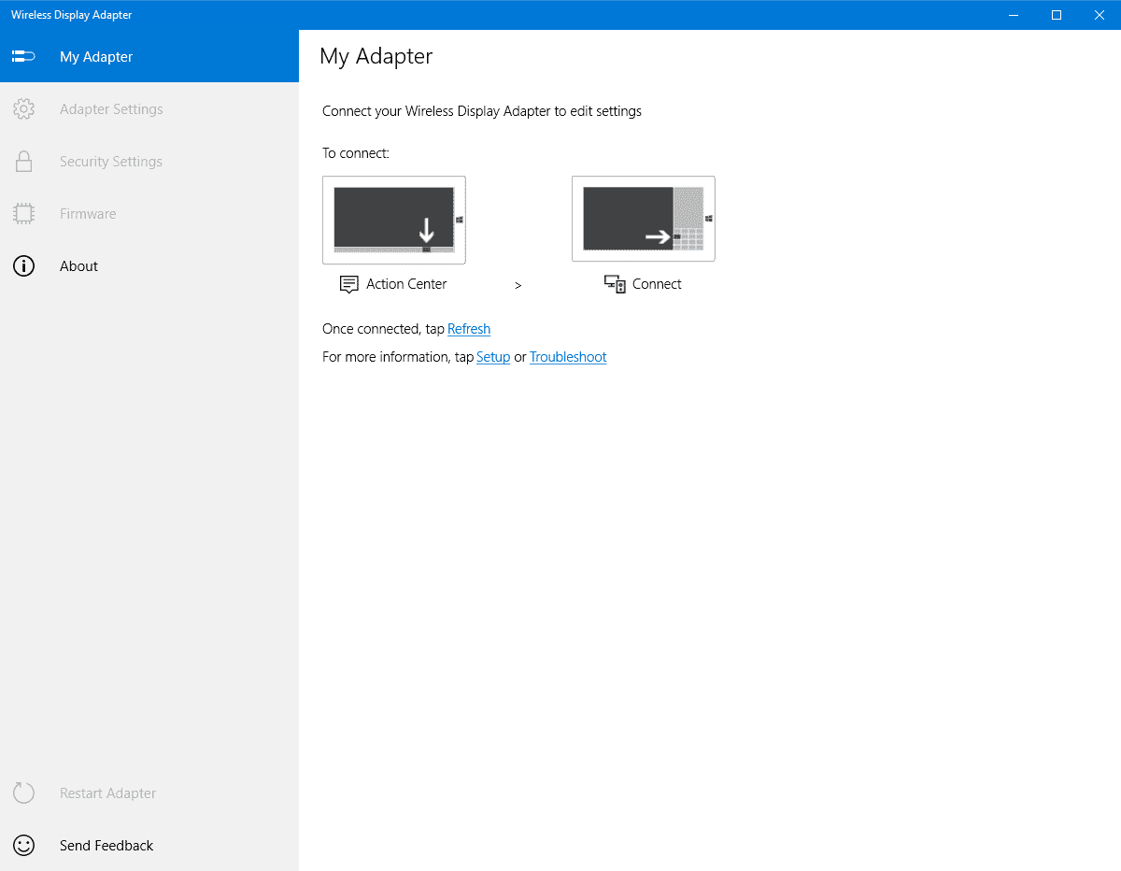Select the chip icon next to Firmware

click(x=23, y=213)
